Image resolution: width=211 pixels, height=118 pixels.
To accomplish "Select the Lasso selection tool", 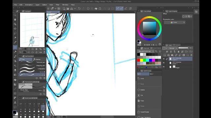I will click(15, 33).
